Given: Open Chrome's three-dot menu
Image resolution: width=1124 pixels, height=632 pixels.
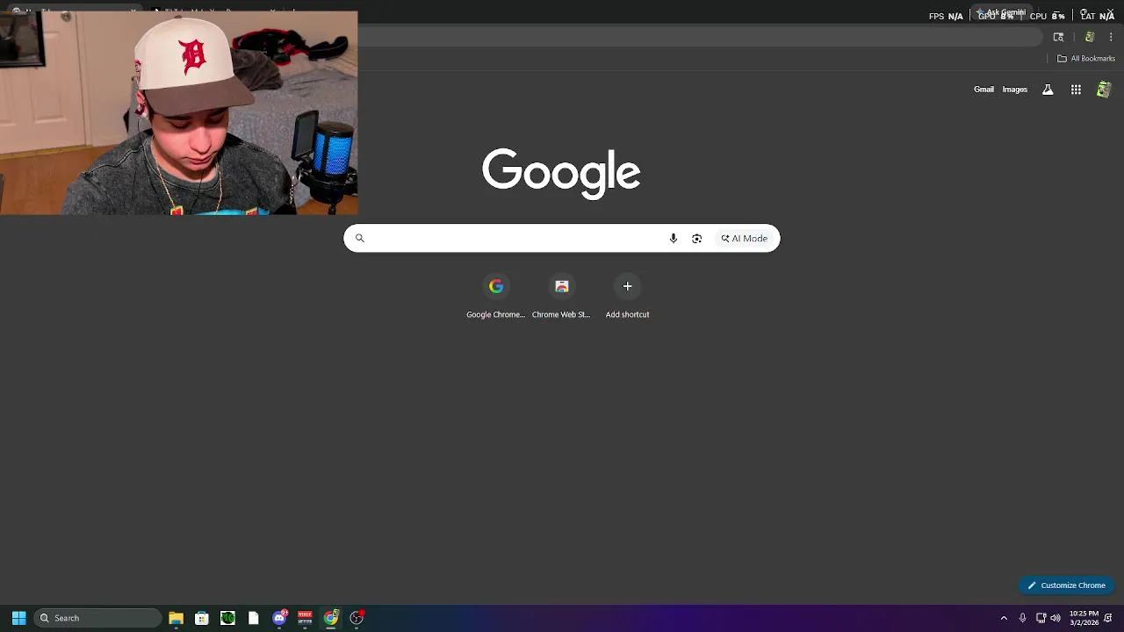Looking at the screenshot, I should point(1111,37).
